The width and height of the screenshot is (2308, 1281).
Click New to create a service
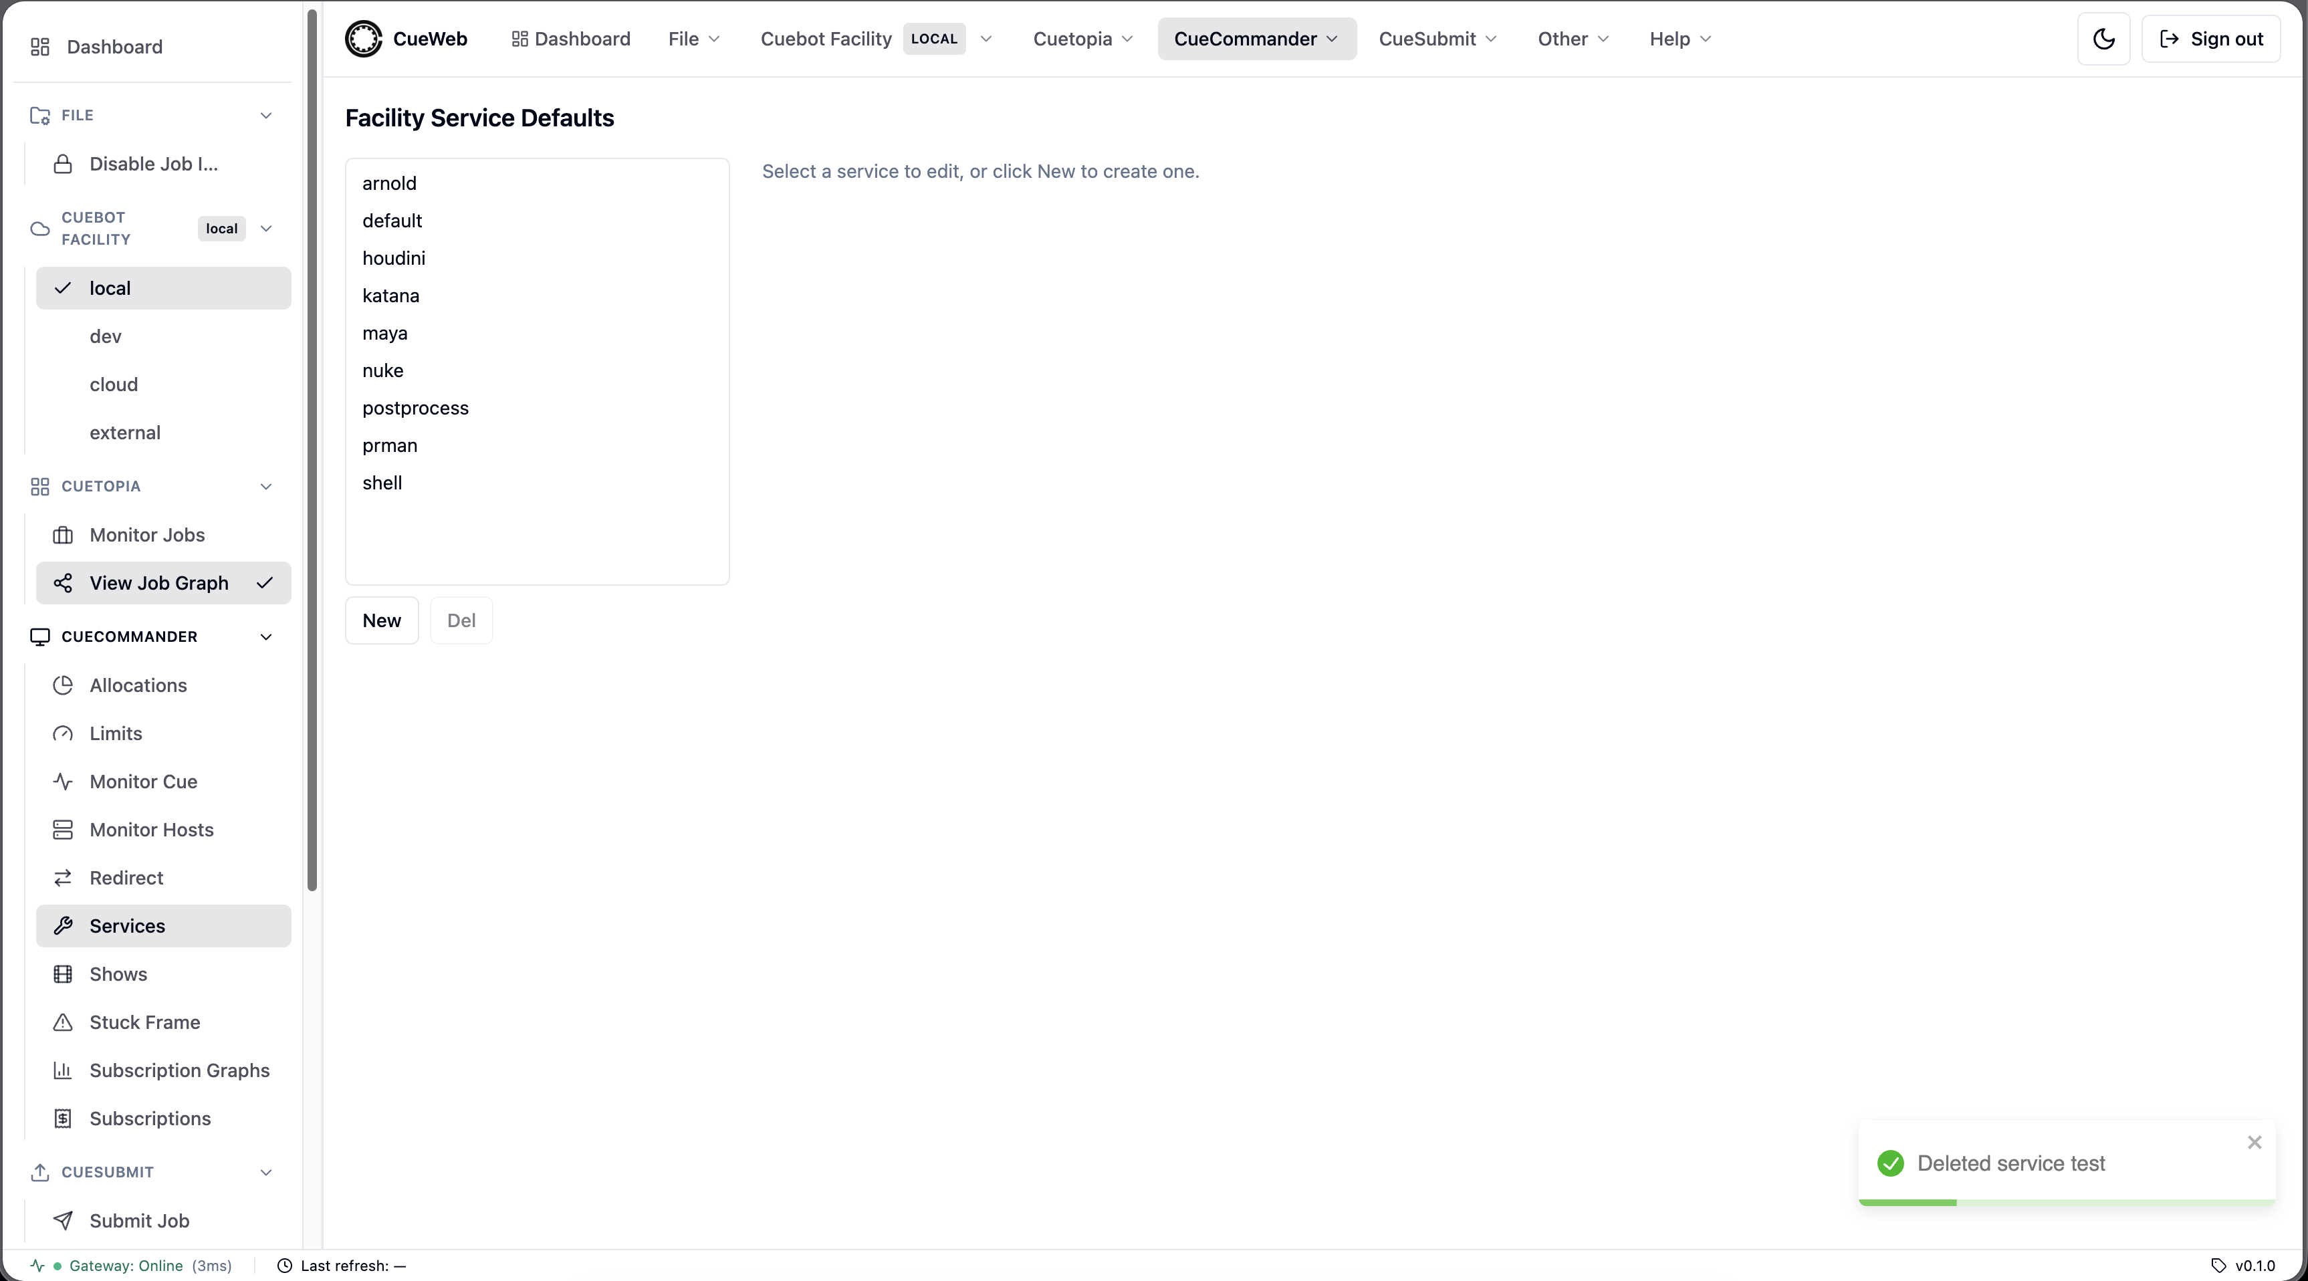pyautogui.click(x=382, y=621)
